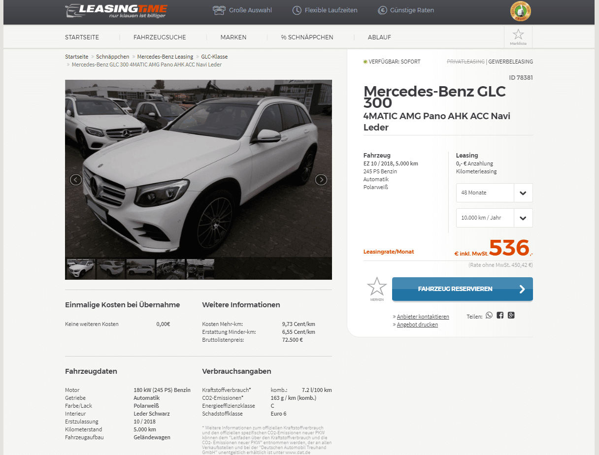This screenshot has height=455, width=599.
Task: Share on Google Plus icon
Action: [x=511, y=315]
